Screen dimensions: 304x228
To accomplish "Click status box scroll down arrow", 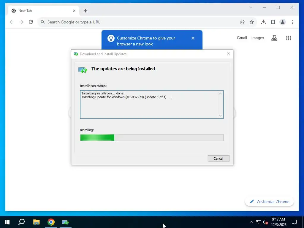I will 221,115.
